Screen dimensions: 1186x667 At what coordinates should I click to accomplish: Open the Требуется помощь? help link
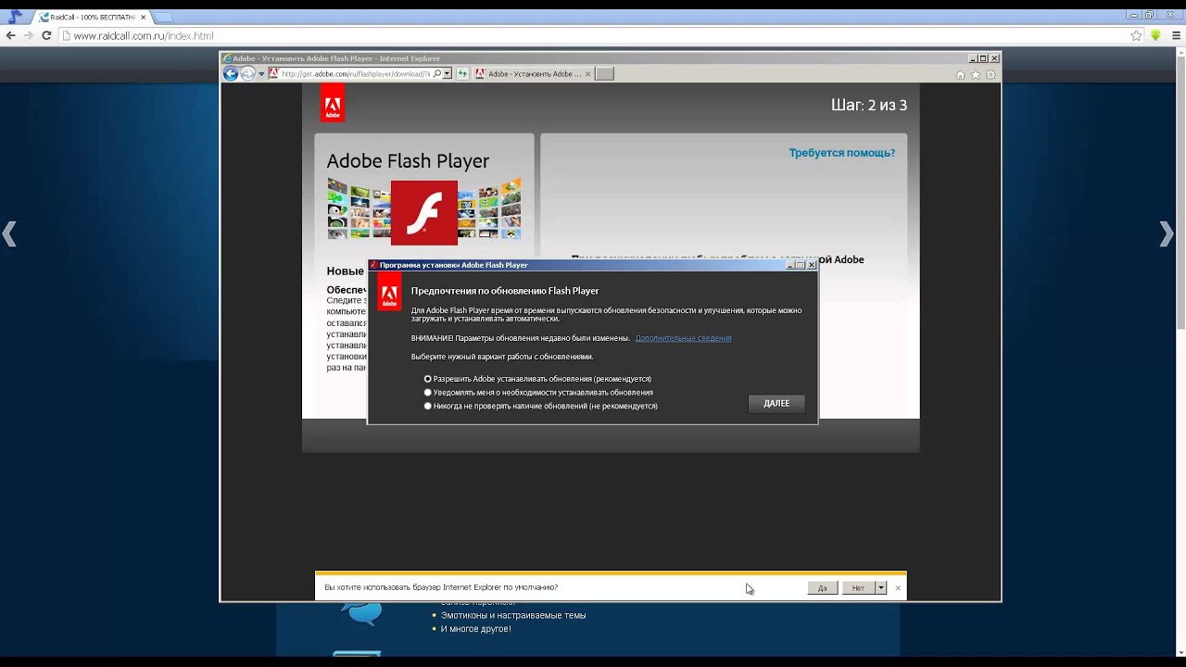pos(841,153)
